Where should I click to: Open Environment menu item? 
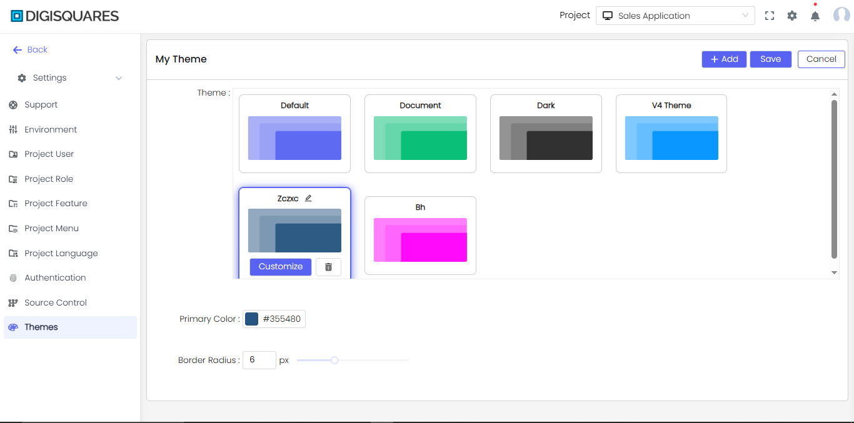pos(70,130)
